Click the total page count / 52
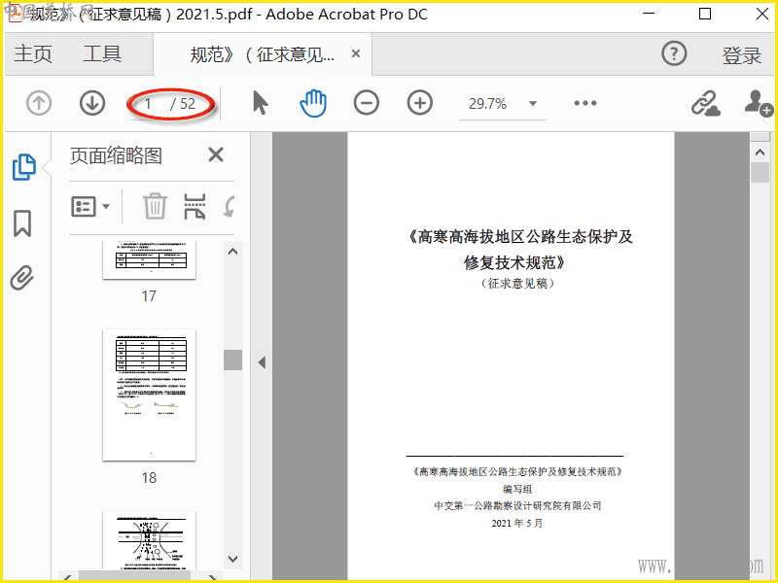The image size is (778, 583). click(x=183, y=104)
